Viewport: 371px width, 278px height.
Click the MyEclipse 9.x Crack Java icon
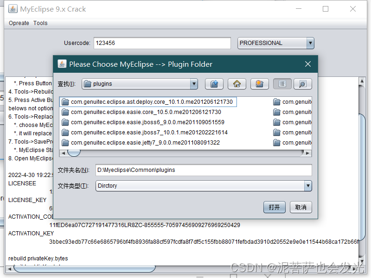(13, 9)
